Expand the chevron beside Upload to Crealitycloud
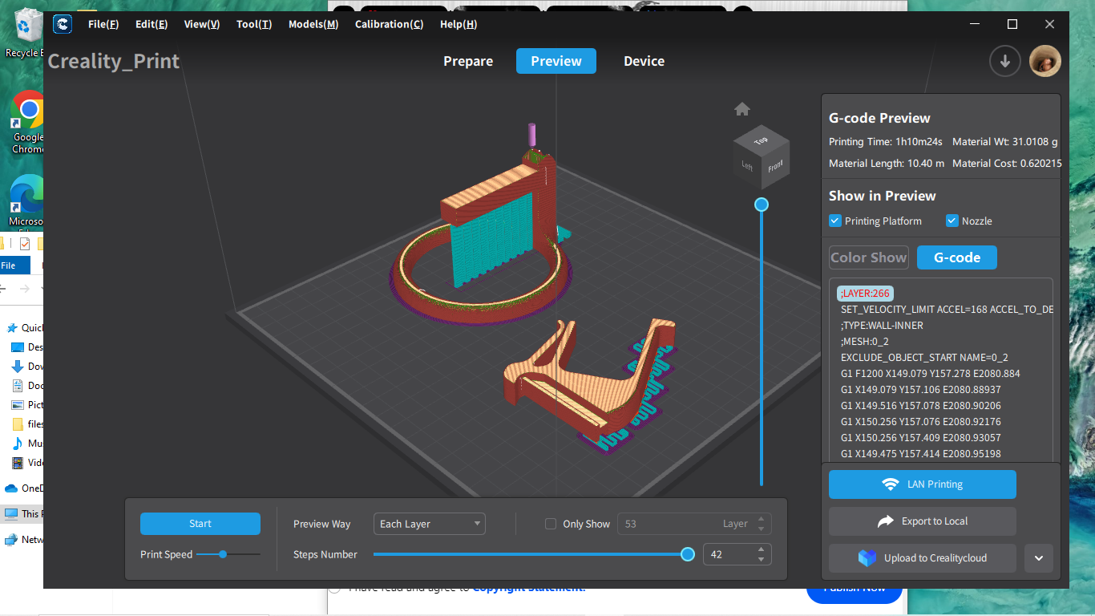 click(x=1039, y=558)
